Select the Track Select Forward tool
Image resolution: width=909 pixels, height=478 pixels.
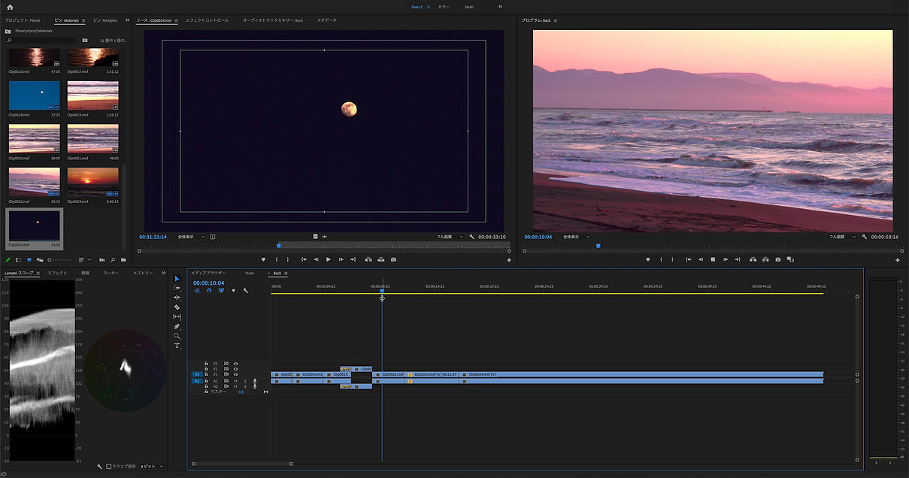[177, 288]
